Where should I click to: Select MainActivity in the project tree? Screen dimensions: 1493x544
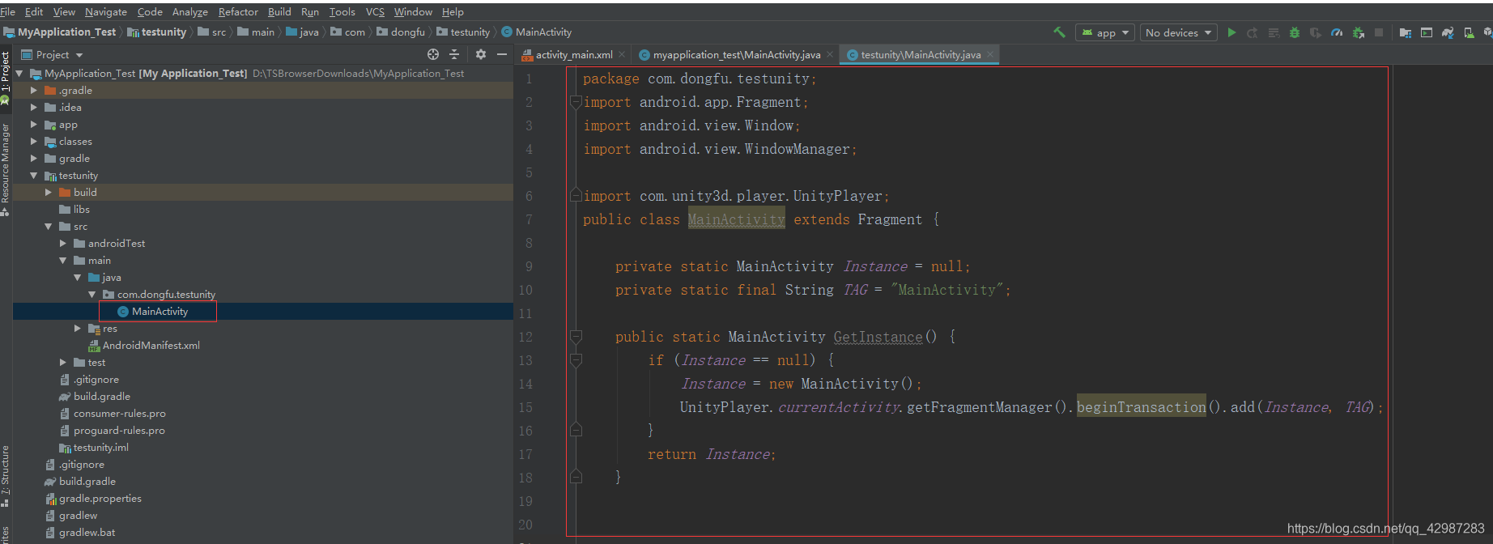pyautogui.click(x=160, y=312)
